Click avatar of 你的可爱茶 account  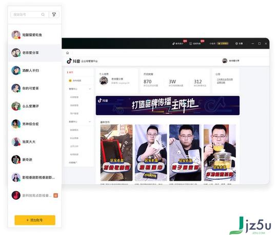pos(16,89)
